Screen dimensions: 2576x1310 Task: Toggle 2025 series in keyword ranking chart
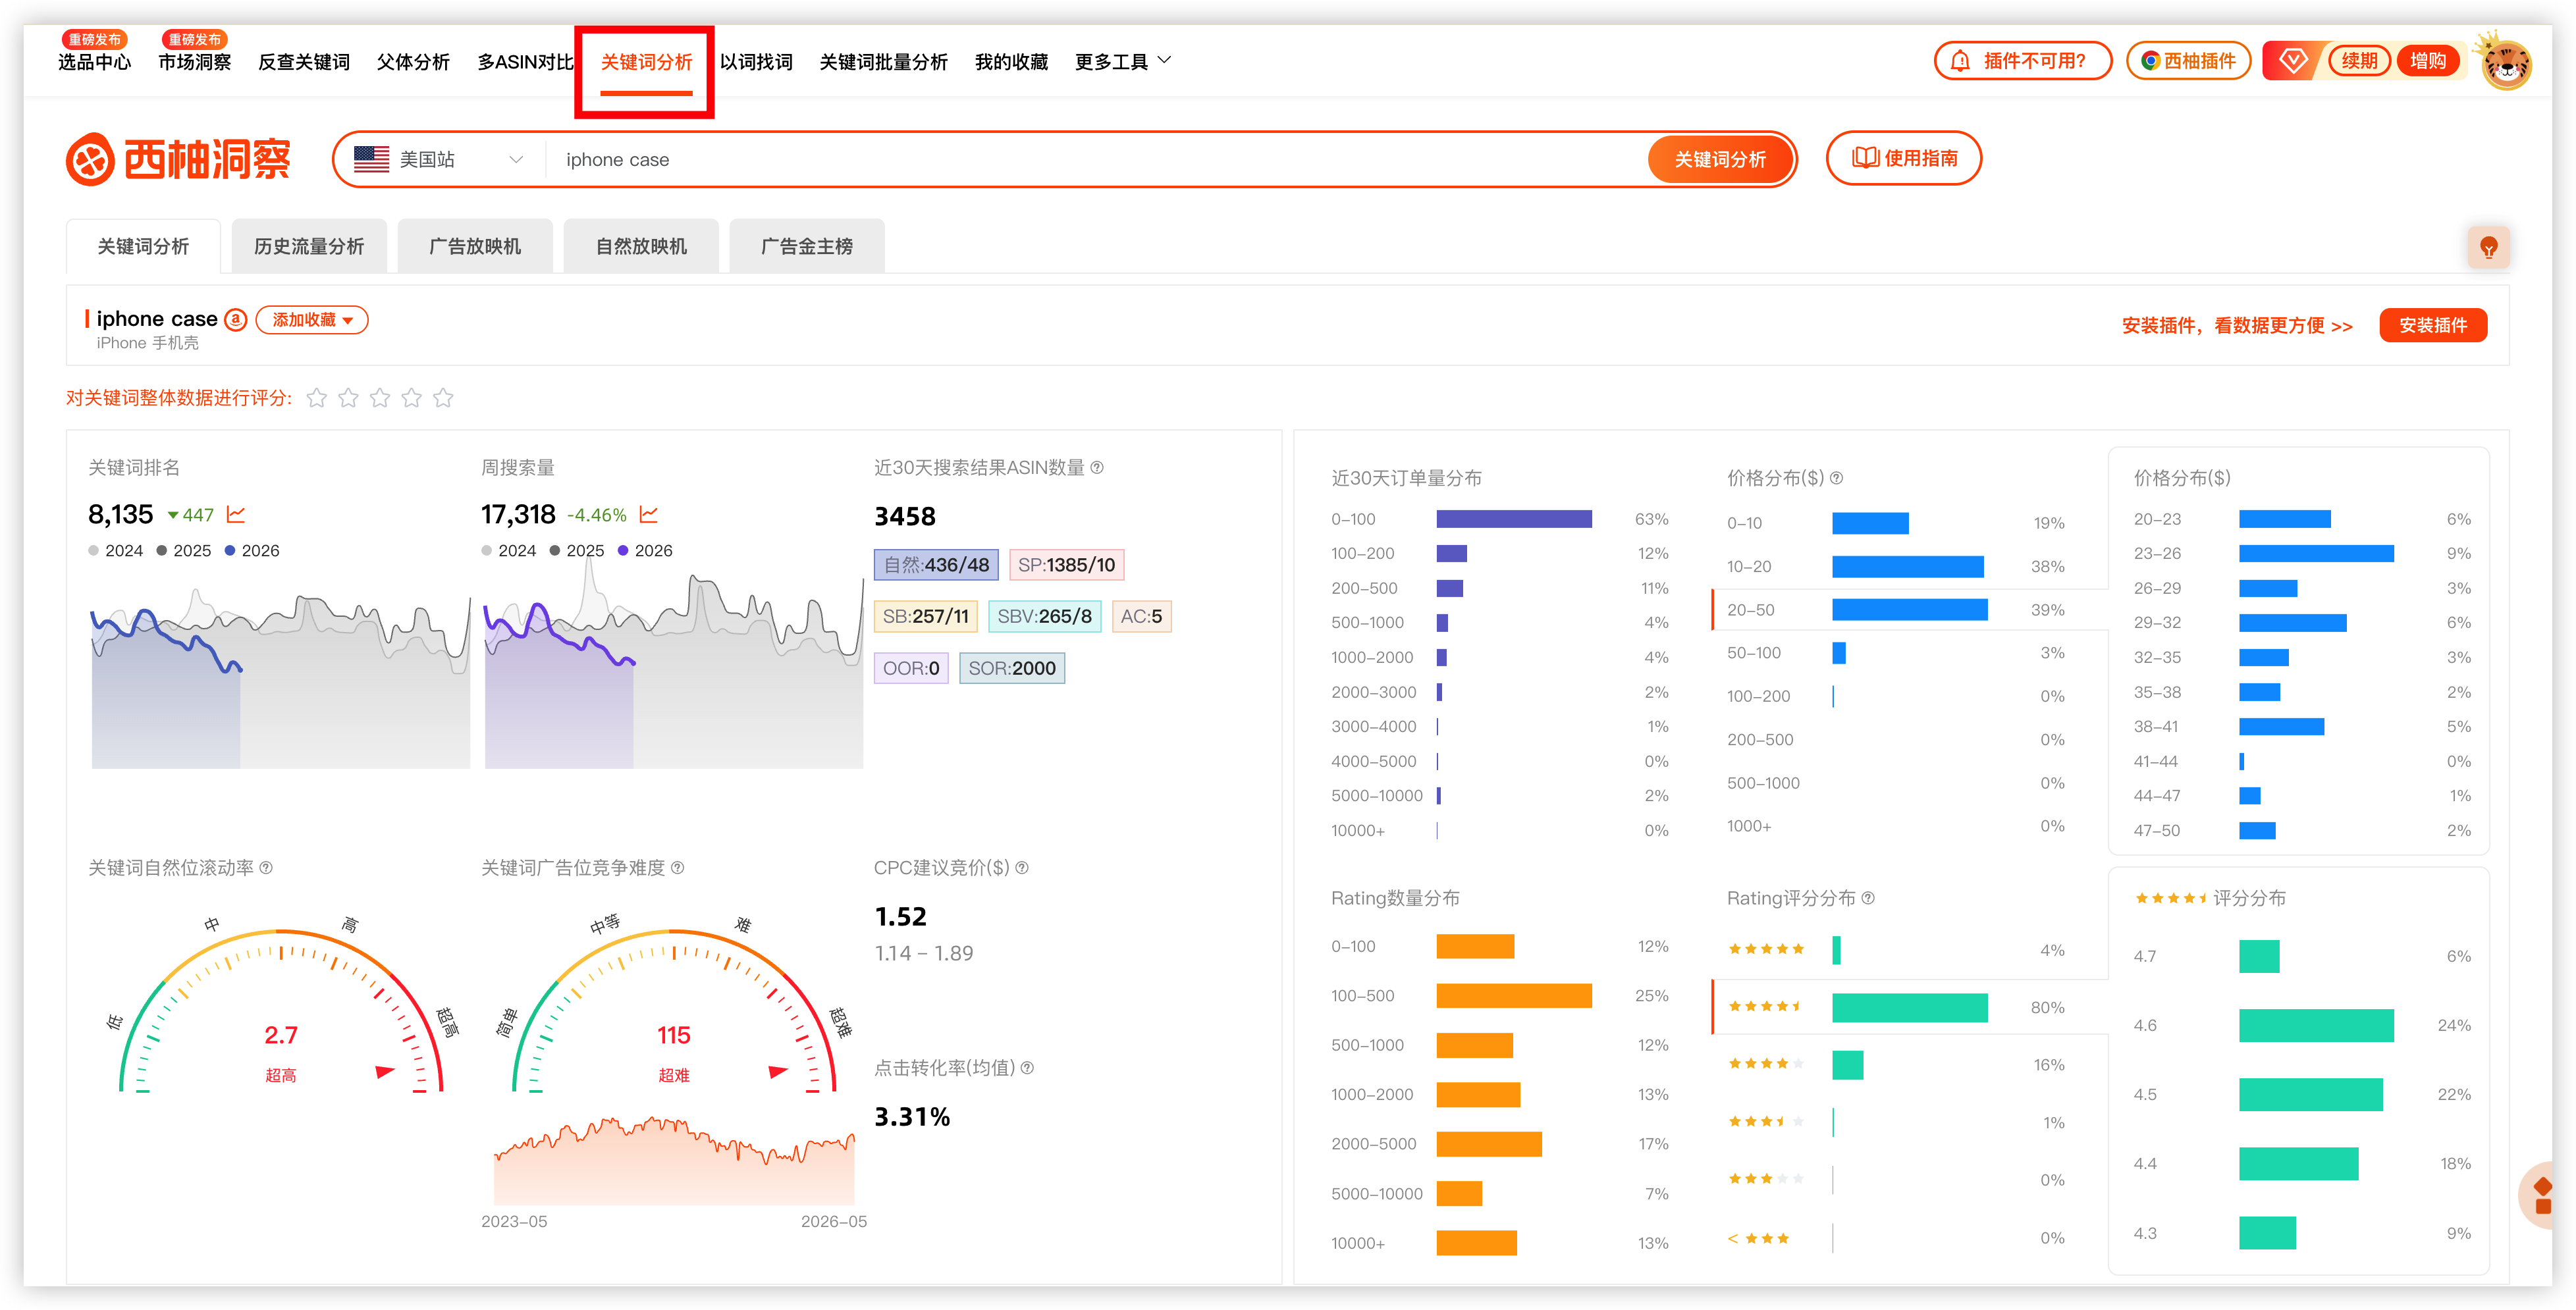click(183, 550)
